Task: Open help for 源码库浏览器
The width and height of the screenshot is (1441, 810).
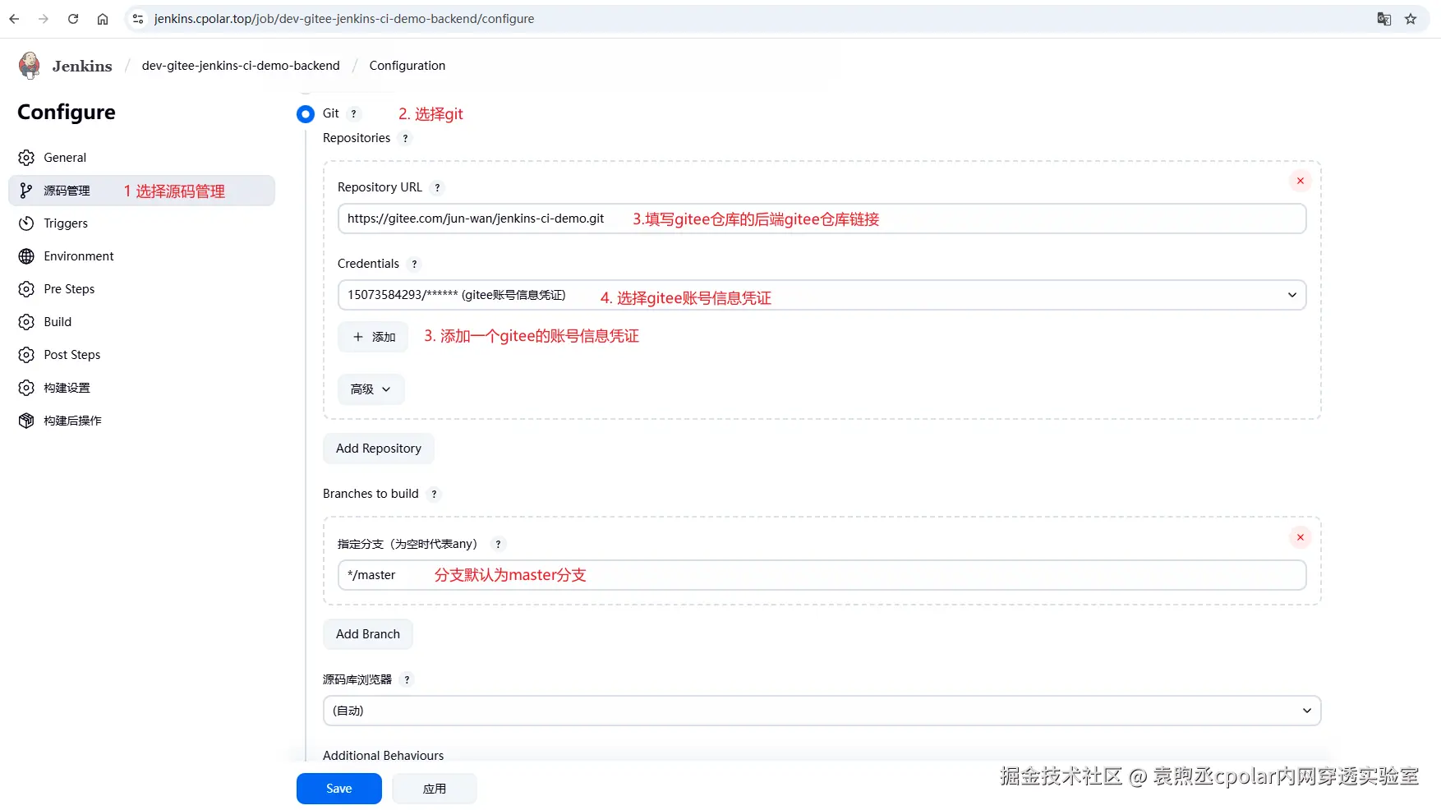Action: point(407,680)
